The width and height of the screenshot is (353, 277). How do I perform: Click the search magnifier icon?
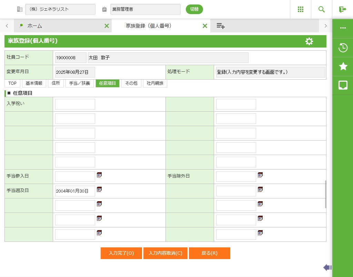coord(321,9)
